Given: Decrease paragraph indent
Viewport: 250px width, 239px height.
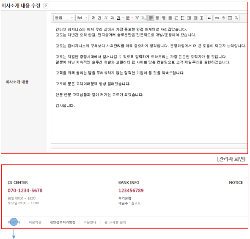Looking at the screenshot, I should 189,18.
